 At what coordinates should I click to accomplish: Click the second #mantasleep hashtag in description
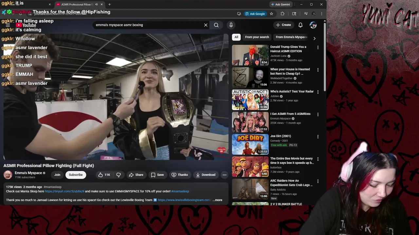180,191
